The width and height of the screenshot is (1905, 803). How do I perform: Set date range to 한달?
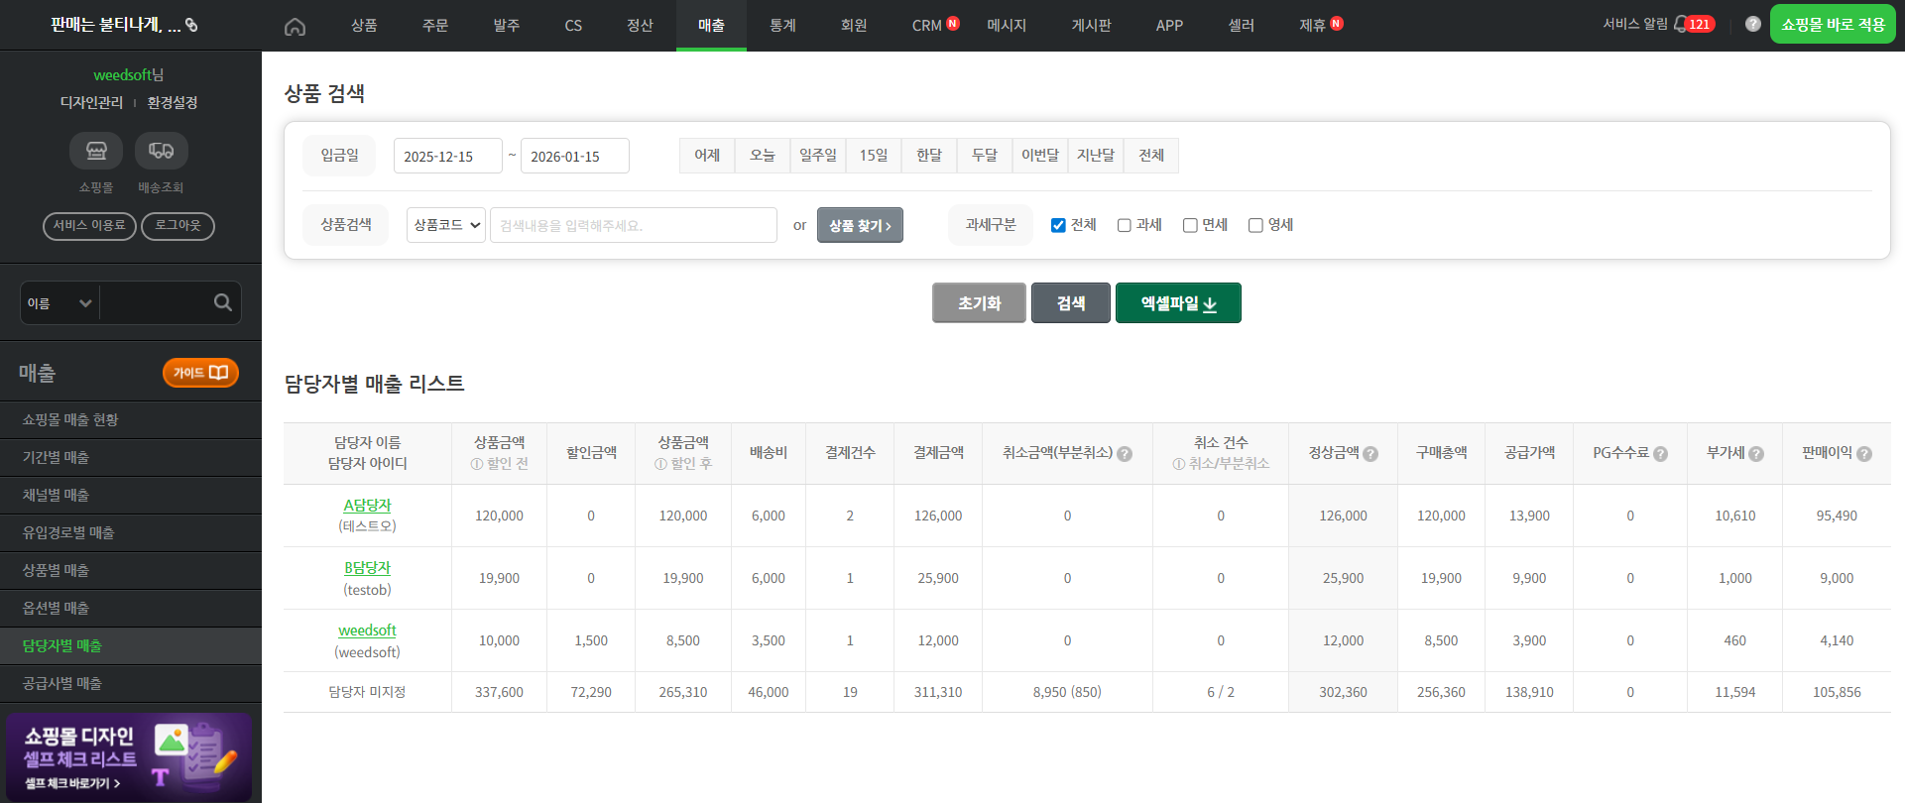929,156
